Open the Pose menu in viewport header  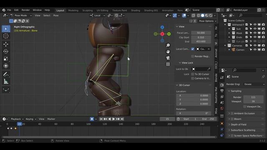pyautogui.click(x=56, y=15)
